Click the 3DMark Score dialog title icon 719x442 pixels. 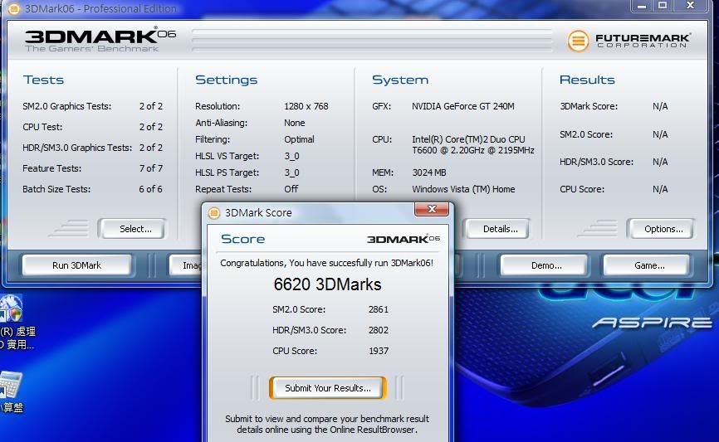click(x=214, y=212)
